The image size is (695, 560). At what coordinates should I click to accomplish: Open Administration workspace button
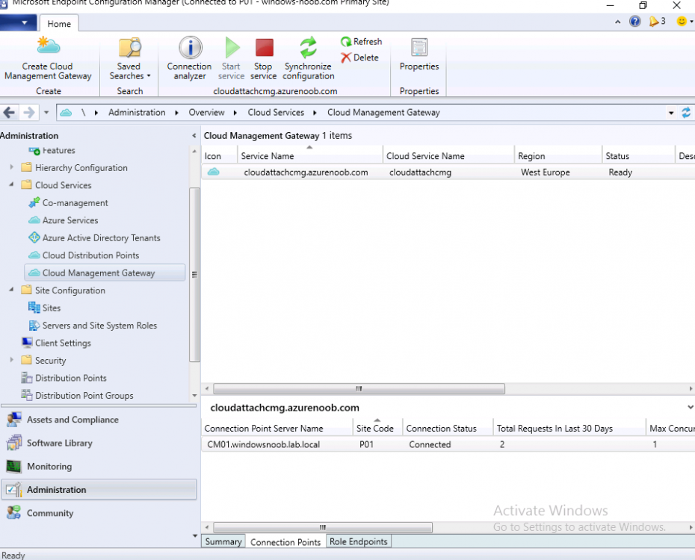(x=99, y=490)
